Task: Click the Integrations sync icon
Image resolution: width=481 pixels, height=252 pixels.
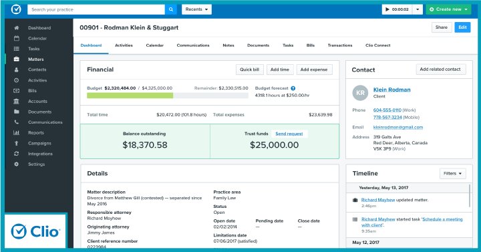Action: tap(17, 154)
